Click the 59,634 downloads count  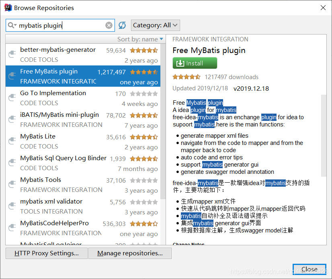point(116,50)
